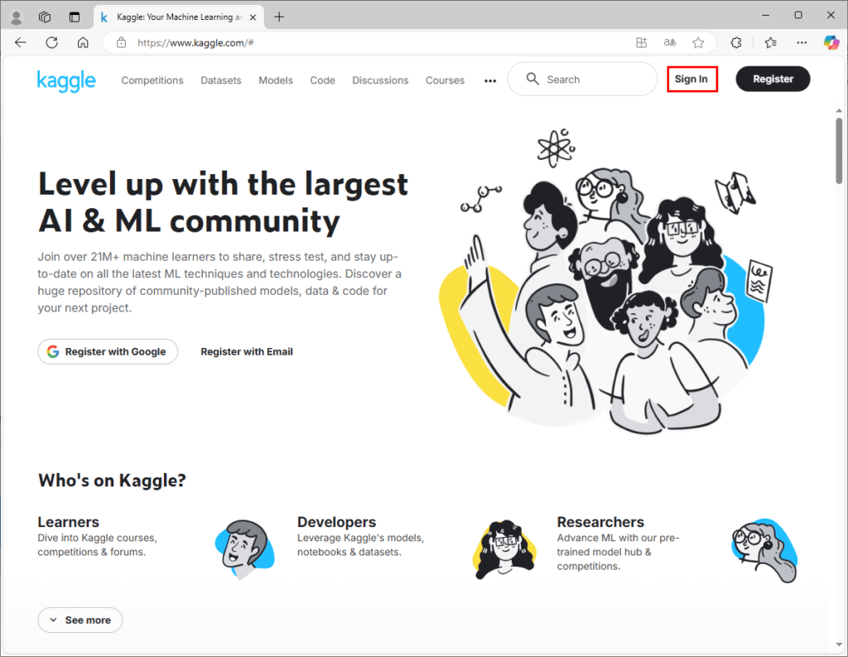The image size is (848, 657).
Task: Go to the browser home page
Action: tap(82, 42)
